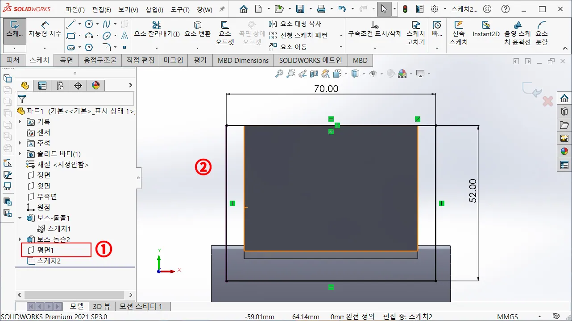Click Convert Entities (요소 변환)

tap(198, 29)
